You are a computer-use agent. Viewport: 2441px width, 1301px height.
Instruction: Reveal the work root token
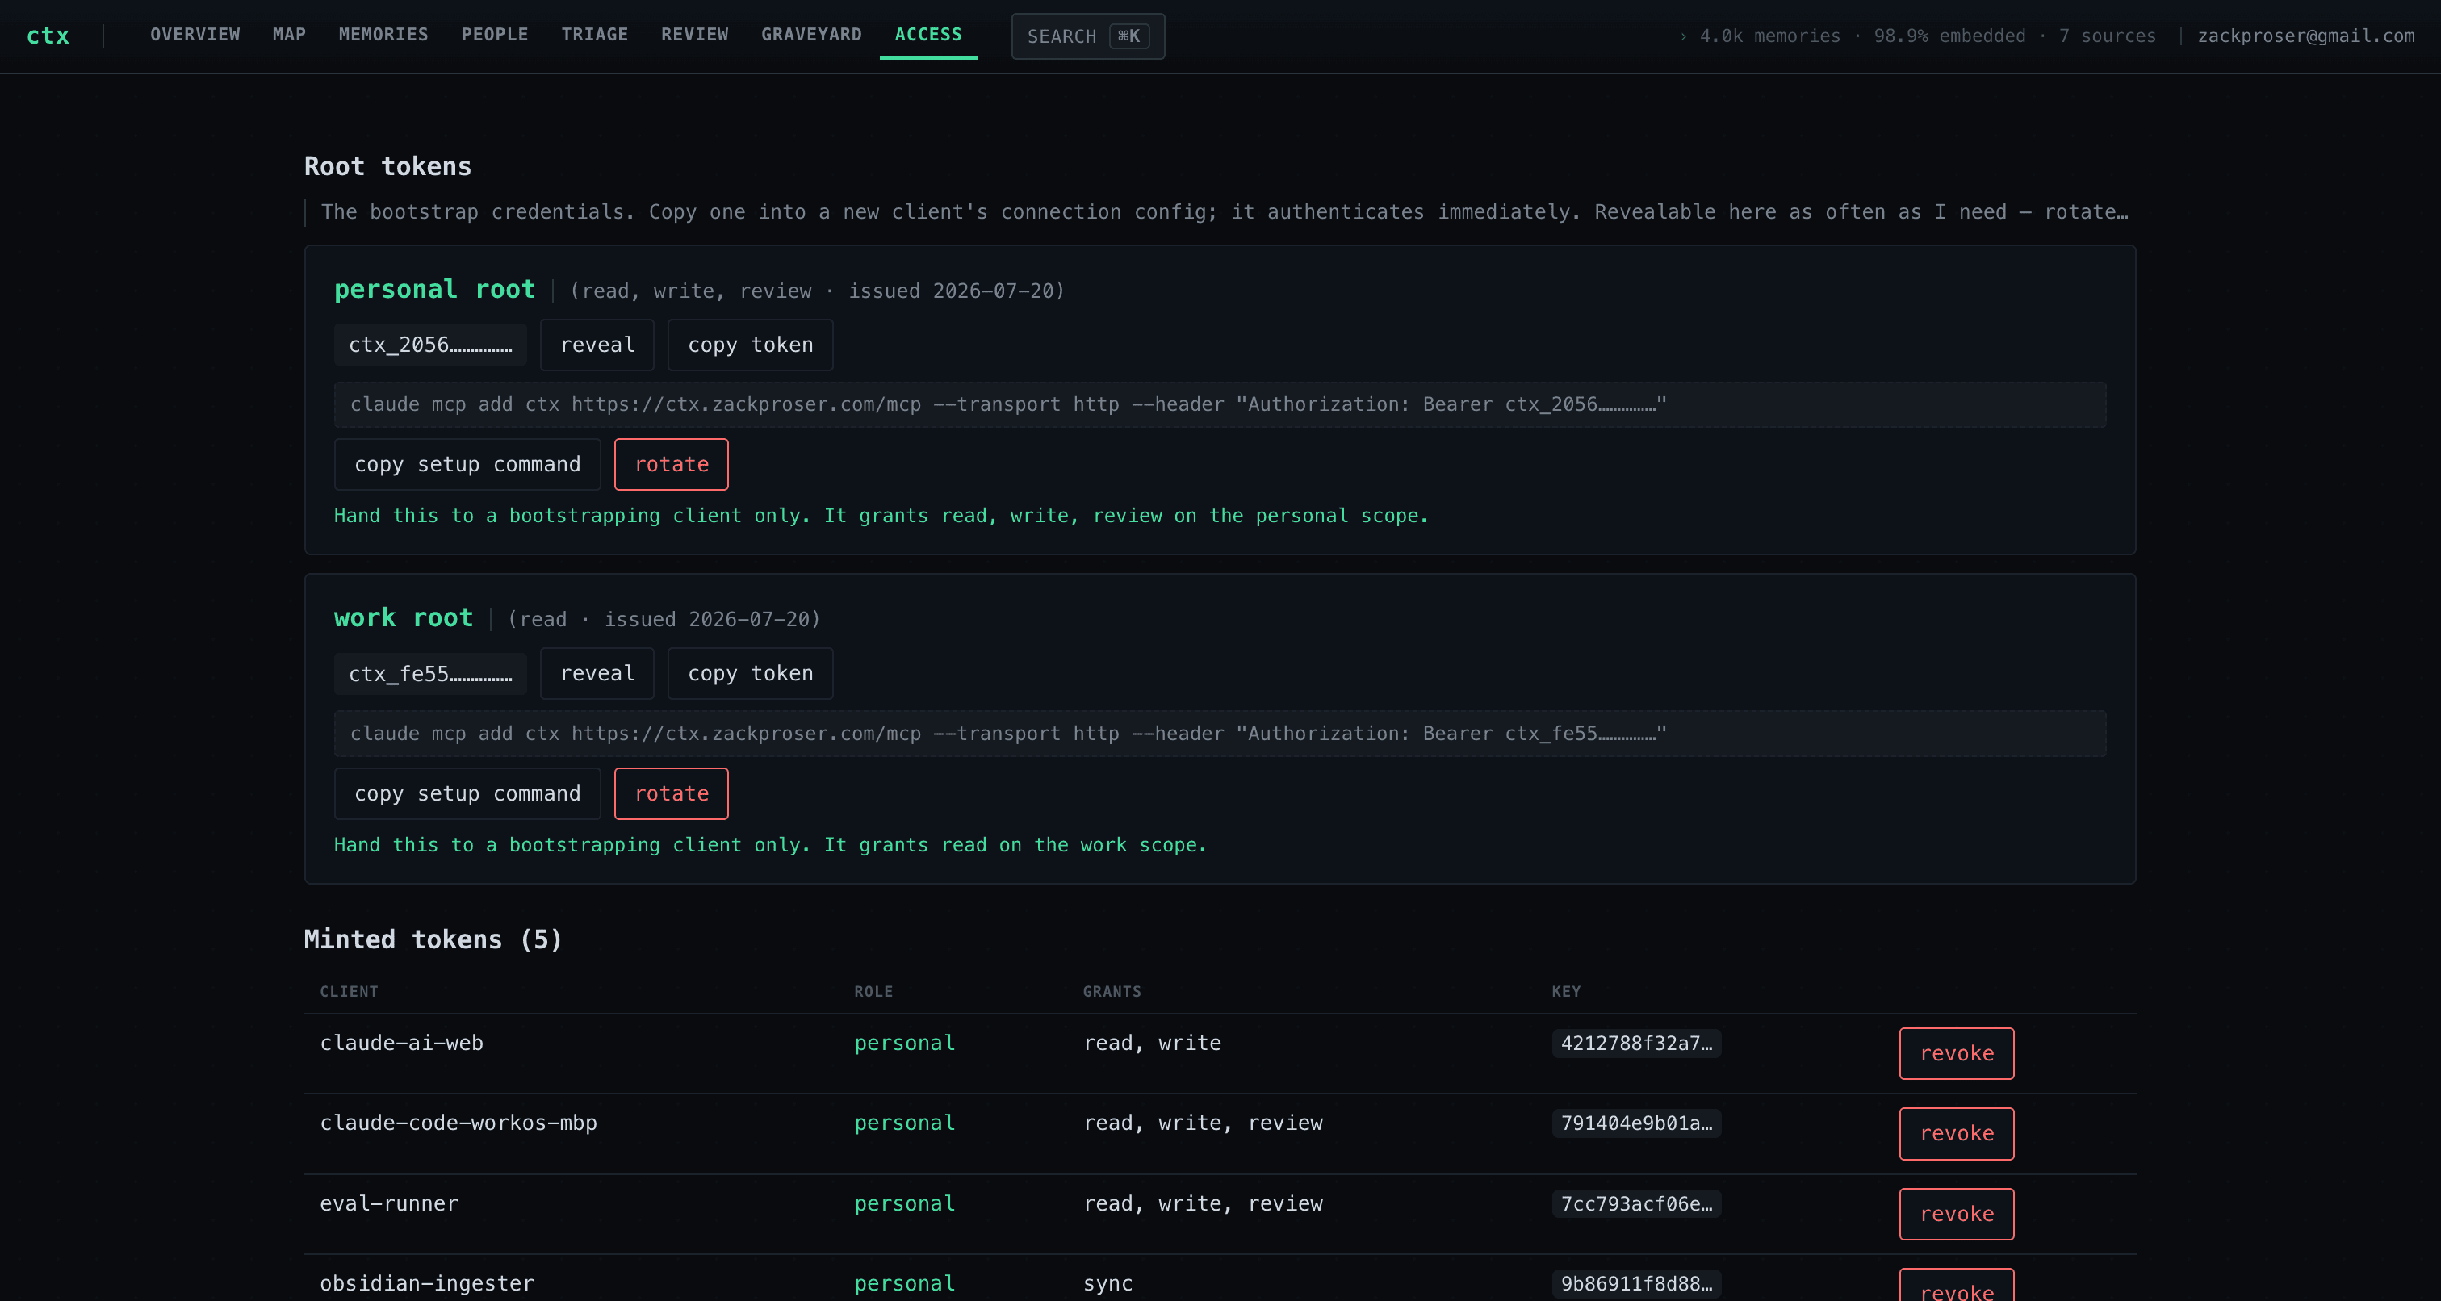pos(597,674)
